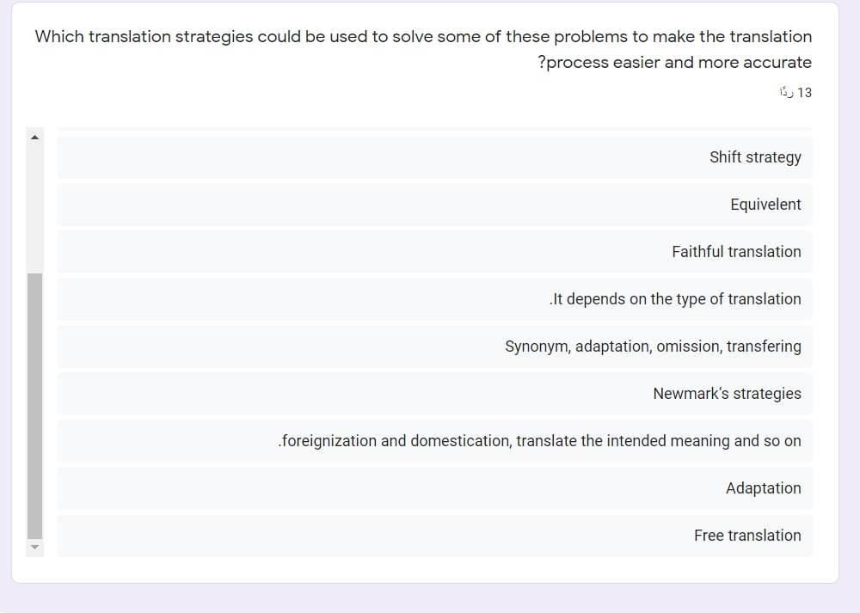Select the 'Shift strategy' response
Image resolution: width=860 pixels, height=613 pixels.
click(434, 157)
